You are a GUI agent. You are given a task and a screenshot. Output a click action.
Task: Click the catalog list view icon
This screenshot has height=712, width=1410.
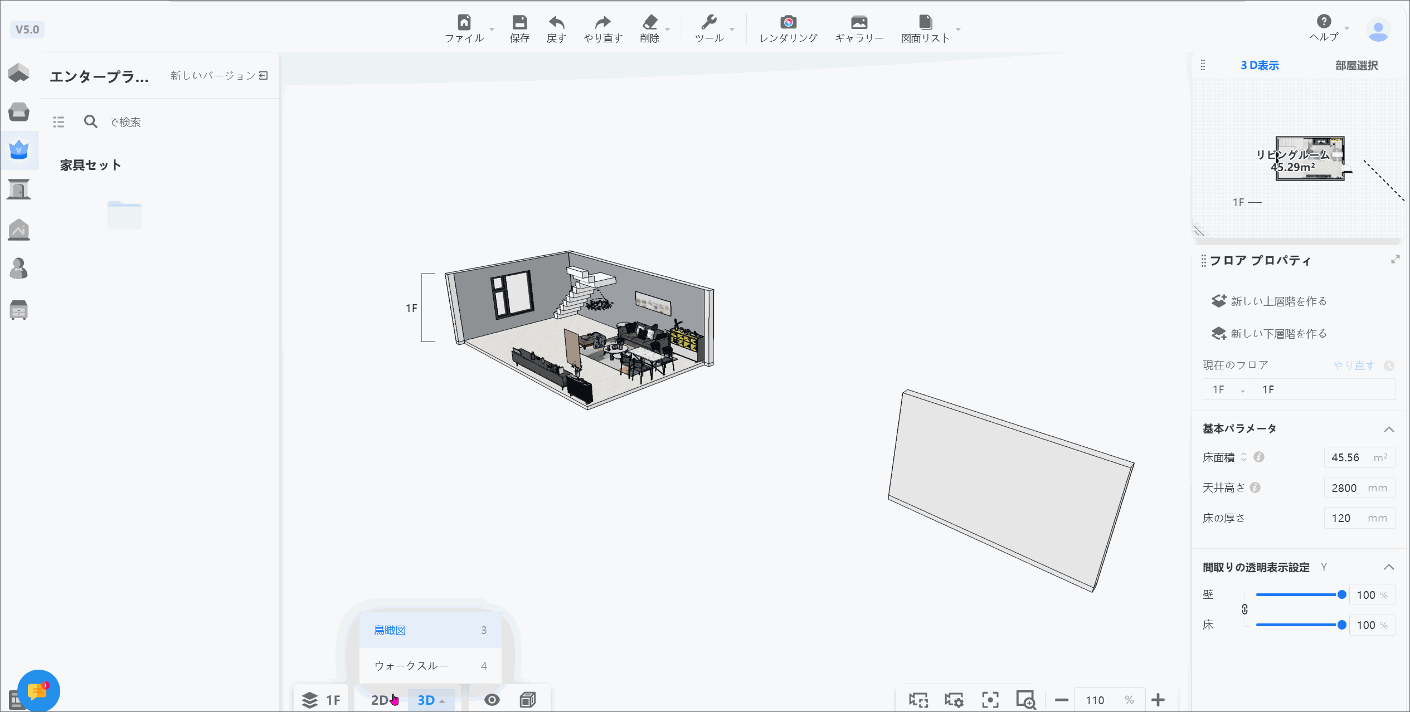(x=59, y=121)
